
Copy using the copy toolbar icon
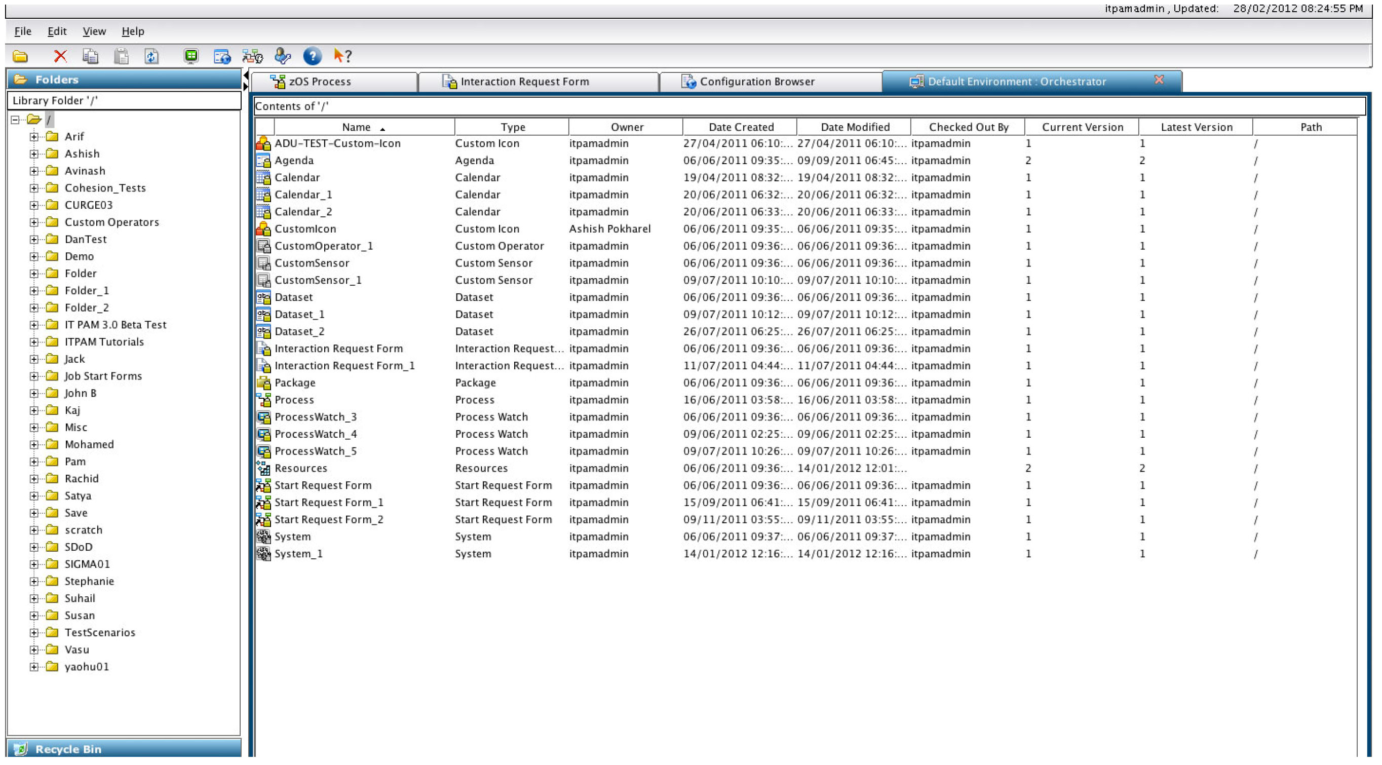click(90, 56)
